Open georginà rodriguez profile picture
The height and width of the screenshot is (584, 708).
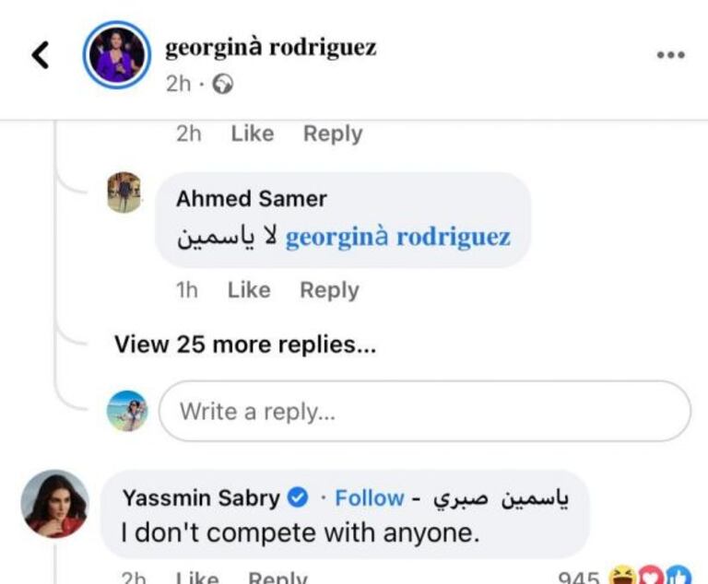[x=116, y=54]
